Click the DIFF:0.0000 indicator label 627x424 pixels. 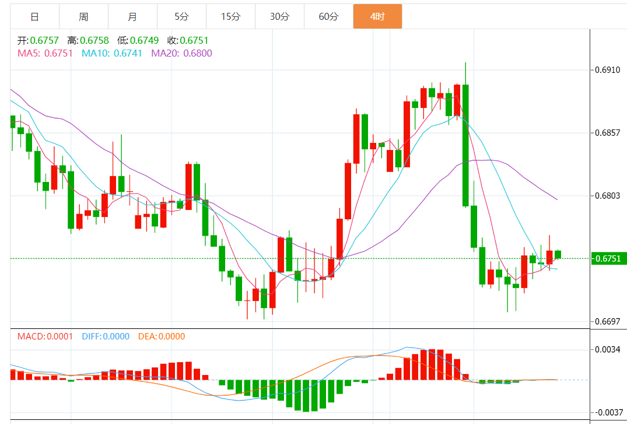coord(106,337)
